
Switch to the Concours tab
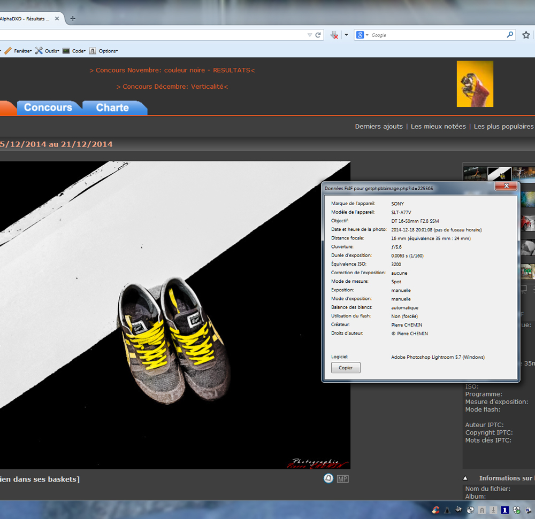click(48, 107)
